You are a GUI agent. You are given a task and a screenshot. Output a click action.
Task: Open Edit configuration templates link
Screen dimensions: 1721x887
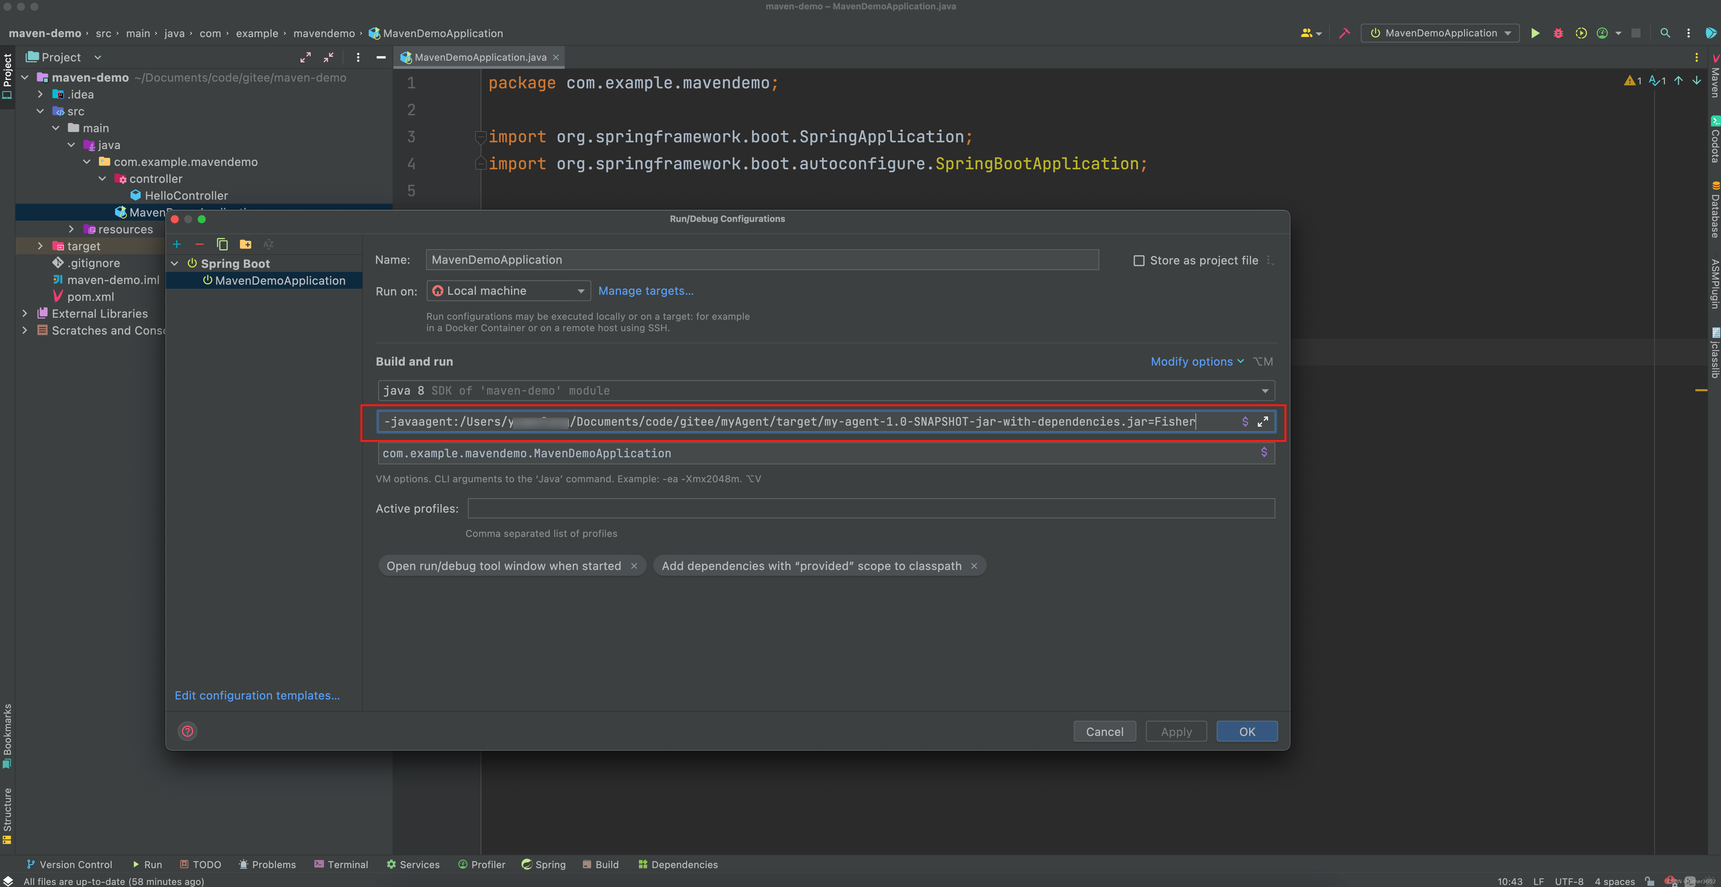(x=257, y=695)
